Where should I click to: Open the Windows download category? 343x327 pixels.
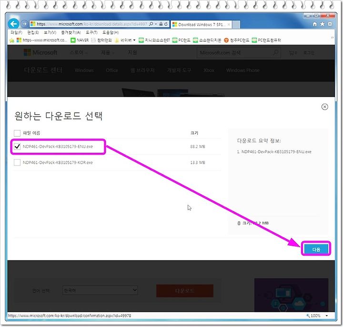pos(84,70)
